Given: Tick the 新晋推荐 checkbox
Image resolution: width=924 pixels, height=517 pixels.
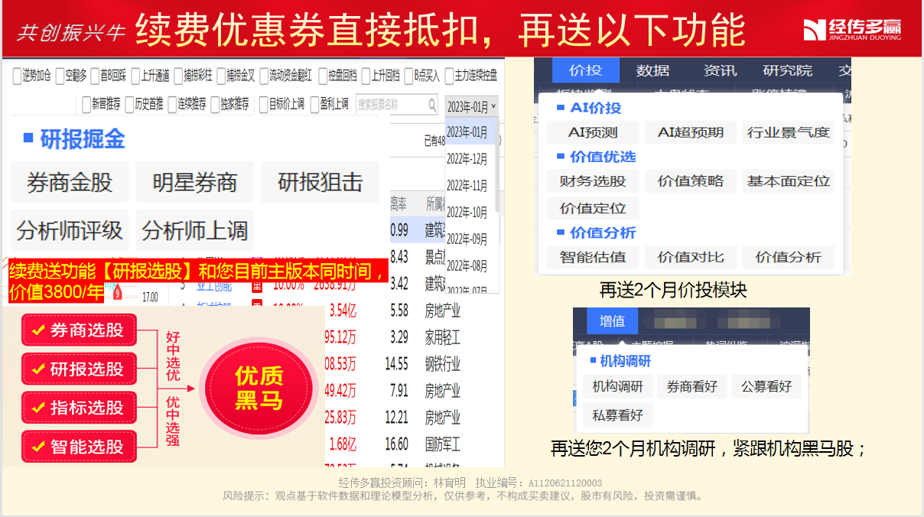Looking at the screenshot, I should tap(86, 104).
